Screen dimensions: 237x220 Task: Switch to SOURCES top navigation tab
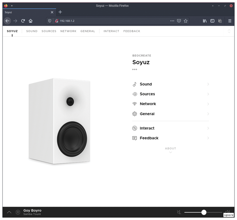coord(49,31)
